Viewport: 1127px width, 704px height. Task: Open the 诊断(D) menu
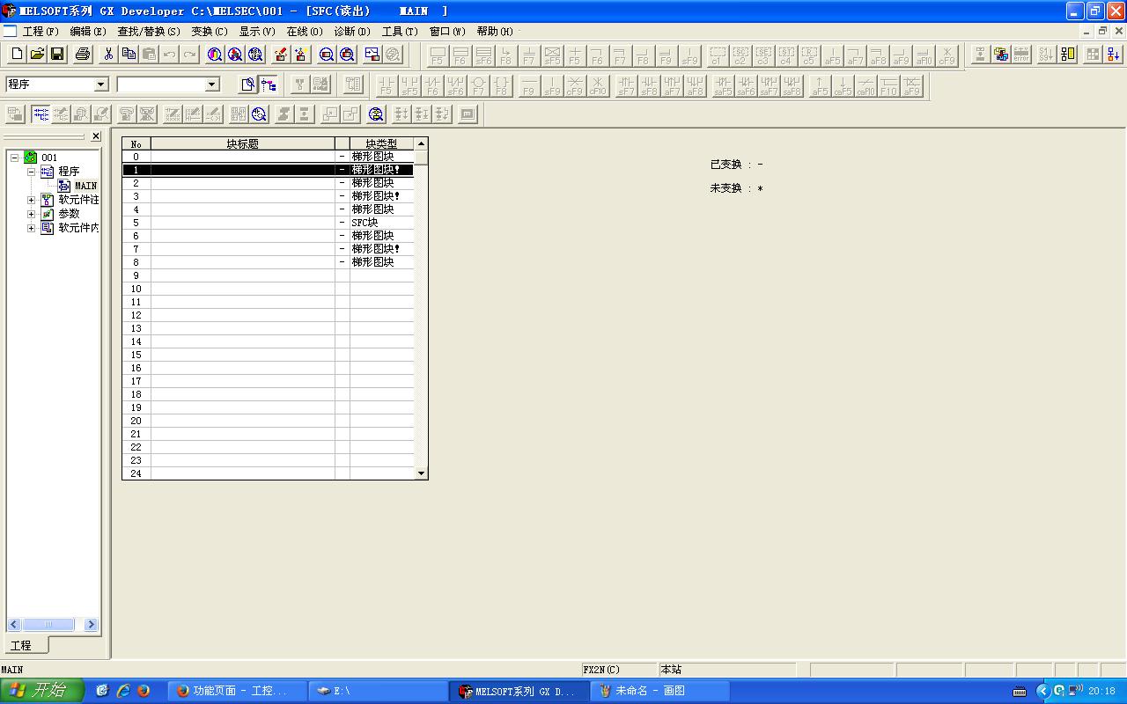(351, 32)
